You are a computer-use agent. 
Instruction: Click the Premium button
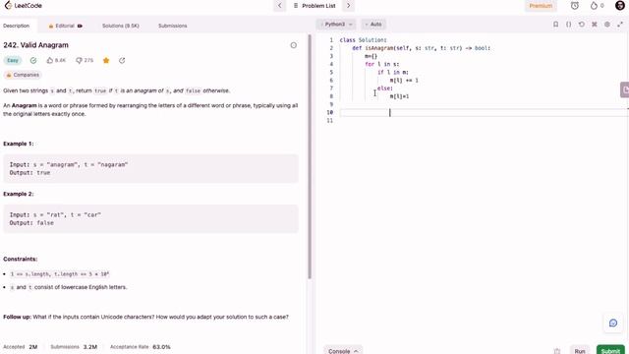click(541, 6)
